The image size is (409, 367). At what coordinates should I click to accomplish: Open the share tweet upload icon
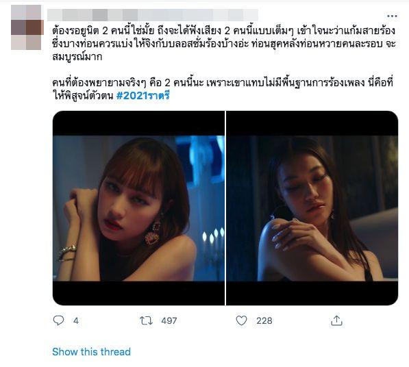click(336, 320)
